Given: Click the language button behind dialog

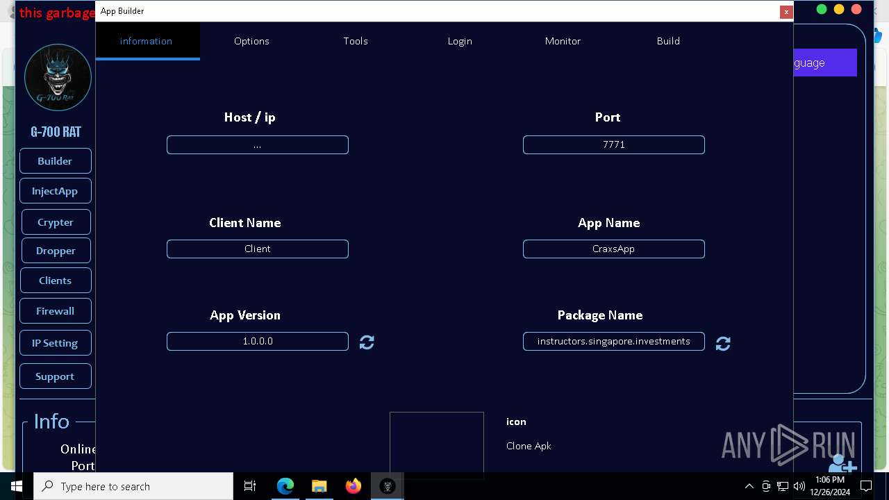Looking at the screenshot, I should click(x=824, y=62).
